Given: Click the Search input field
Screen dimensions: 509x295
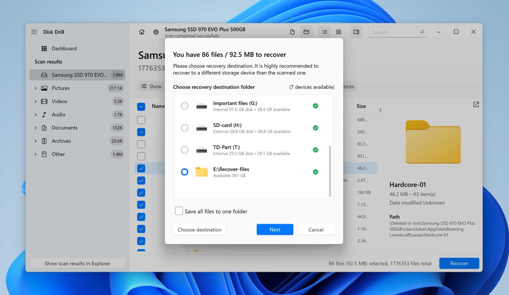Looking at the screenshot, I should pos(394,32).
